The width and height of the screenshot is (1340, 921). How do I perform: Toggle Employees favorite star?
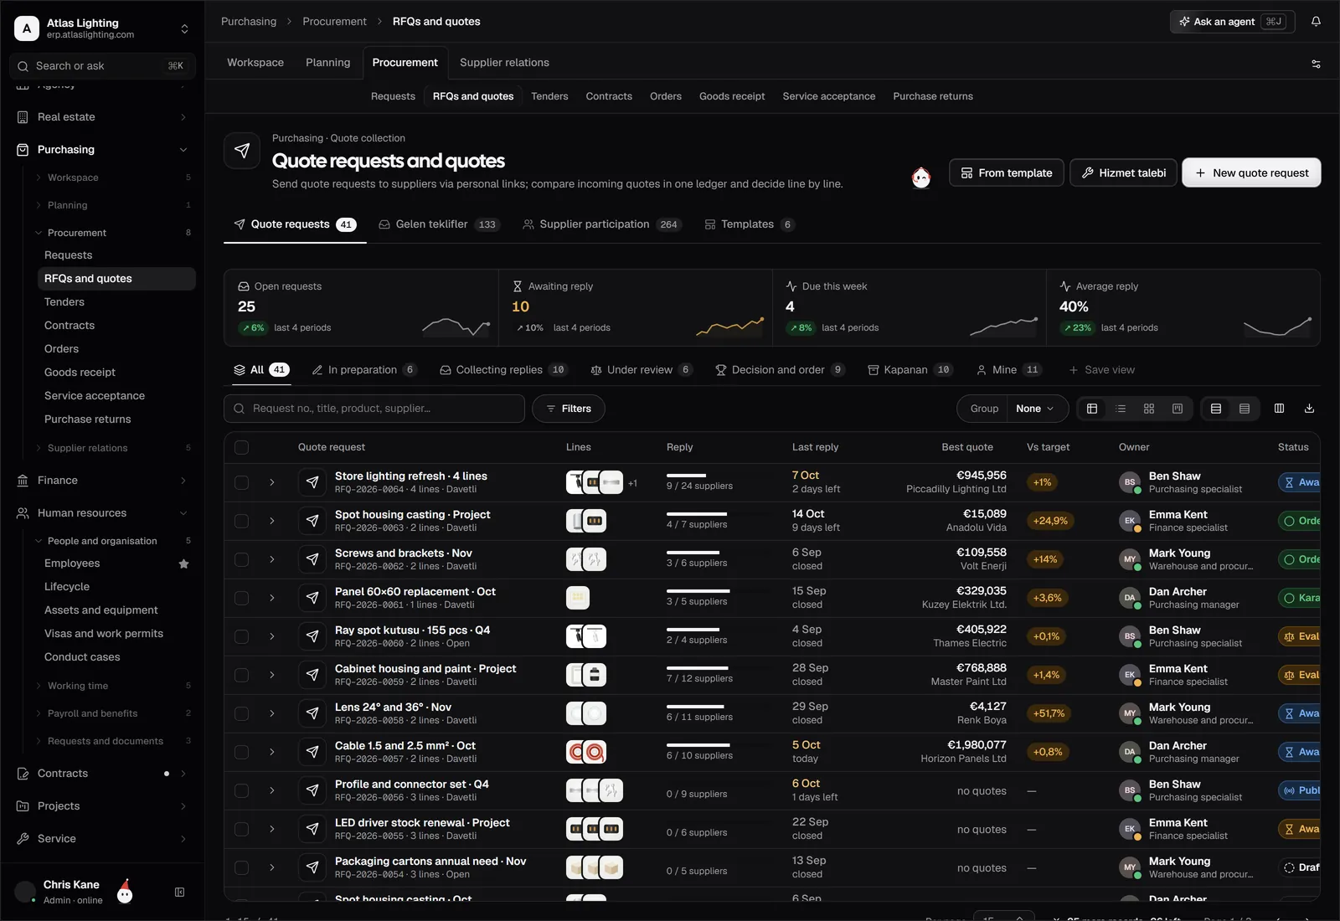[x=183, y=563]
